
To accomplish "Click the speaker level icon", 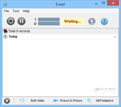I will pyautogui.click(x=35, y=24).
